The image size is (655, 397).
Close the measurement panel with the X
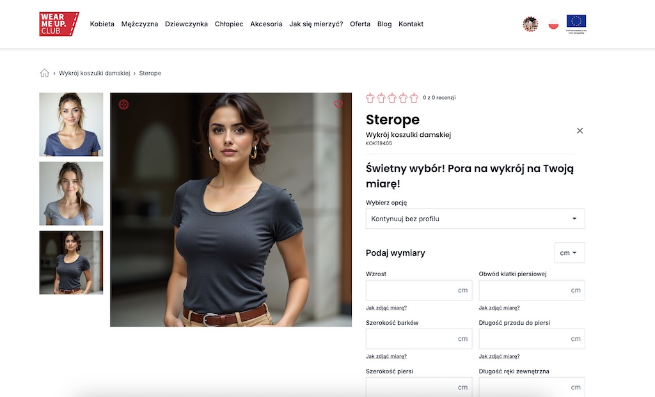(x=580, y=130)
